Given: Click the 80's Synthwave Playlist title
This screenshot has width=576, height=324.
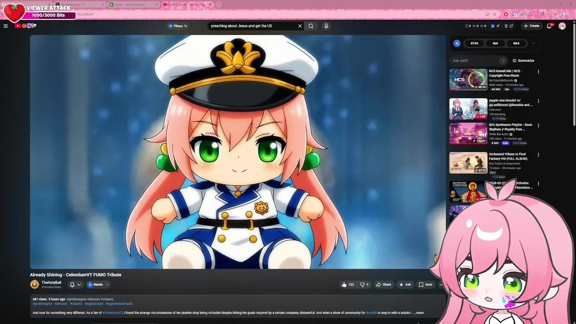Looking at the screenshot, I should point(510,127).
